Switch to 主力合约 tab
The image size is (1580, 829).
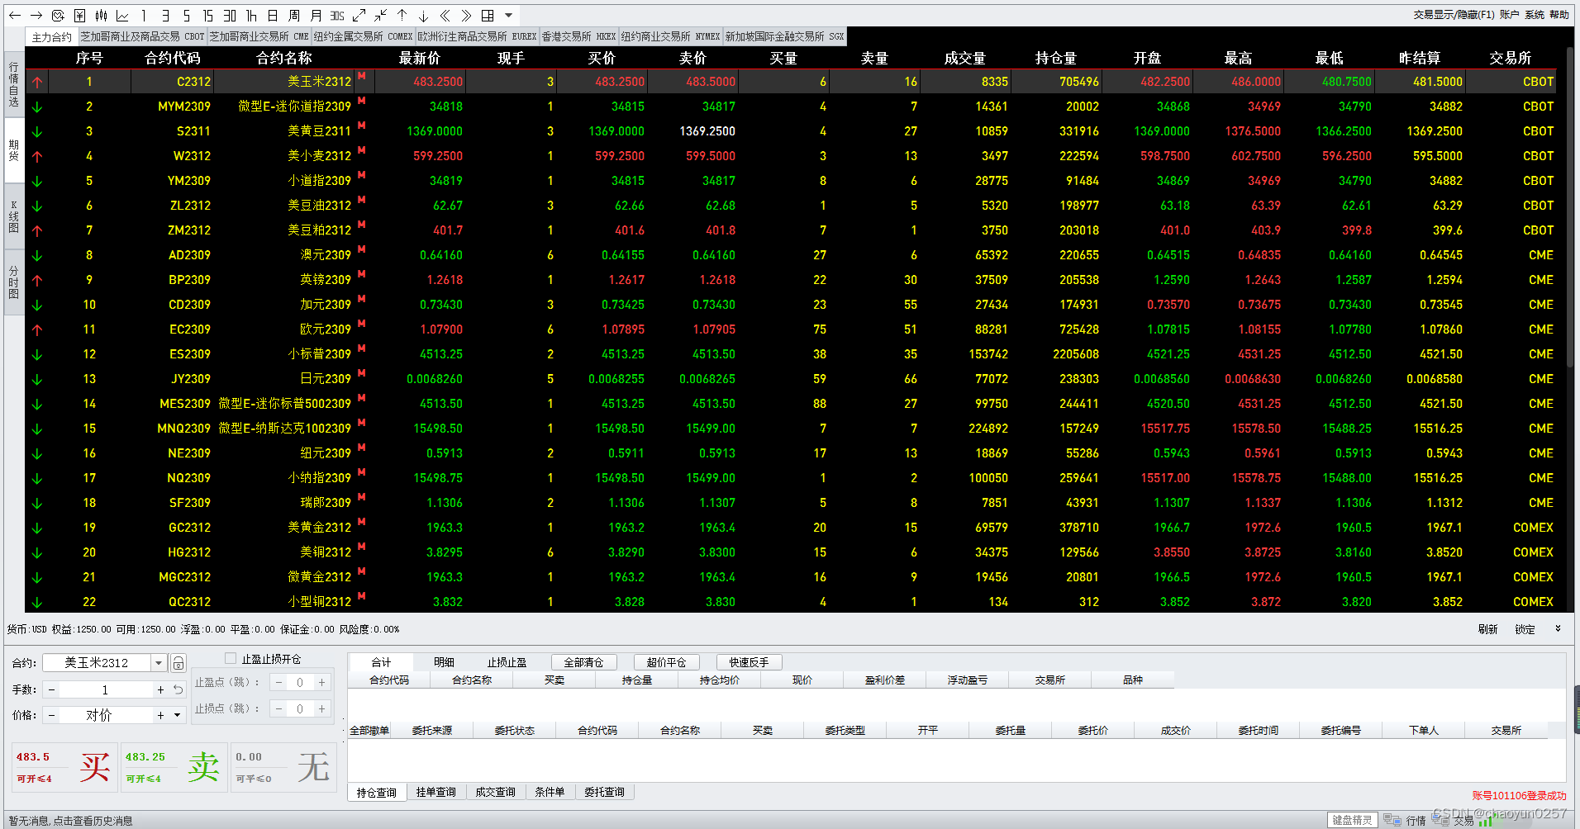point(52,37)
